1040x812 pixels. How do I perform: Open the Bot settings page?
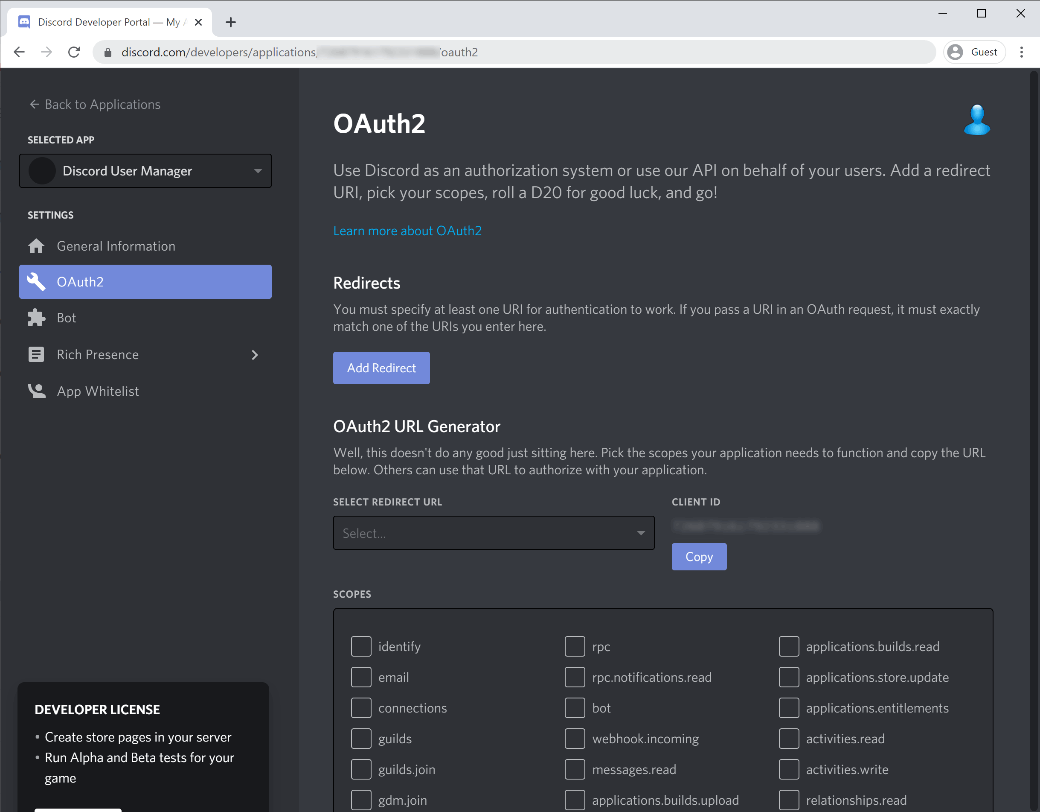point(66,318)
